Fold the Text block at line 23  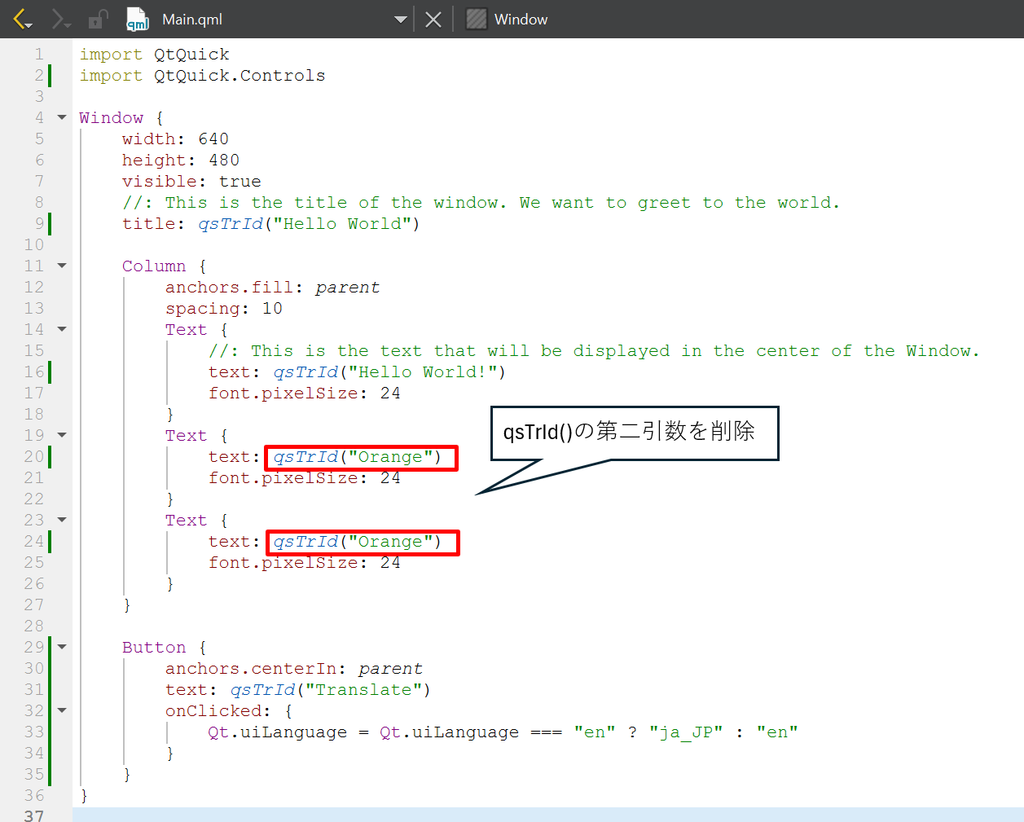62,520
